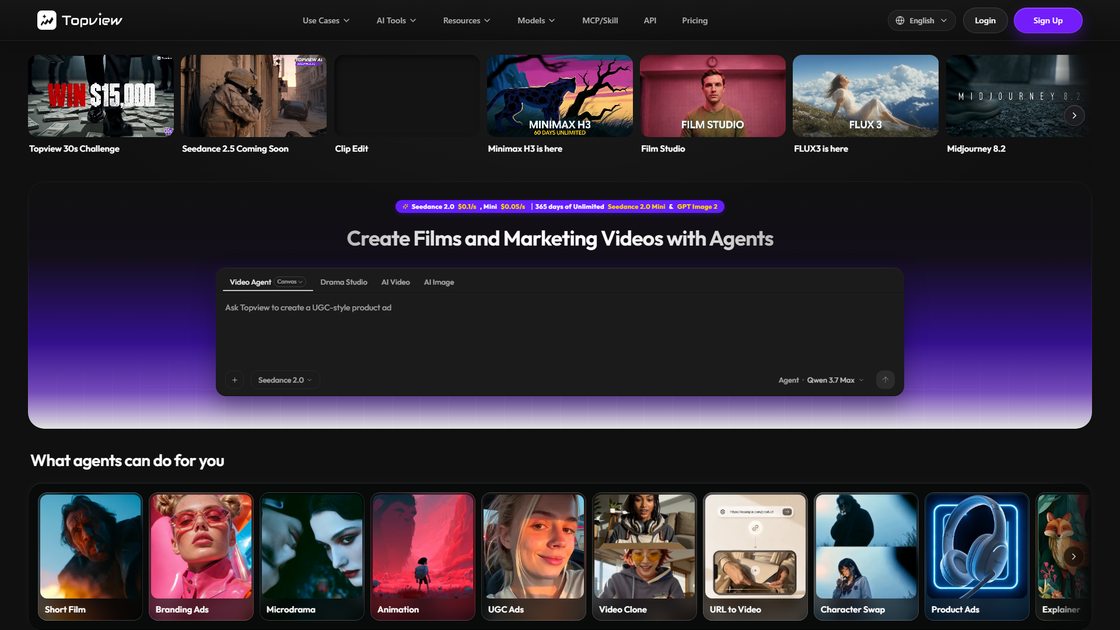Click the 'Create Films and Marketing Videos with Agents' headline
The image size is (1120, 630).
560,239
